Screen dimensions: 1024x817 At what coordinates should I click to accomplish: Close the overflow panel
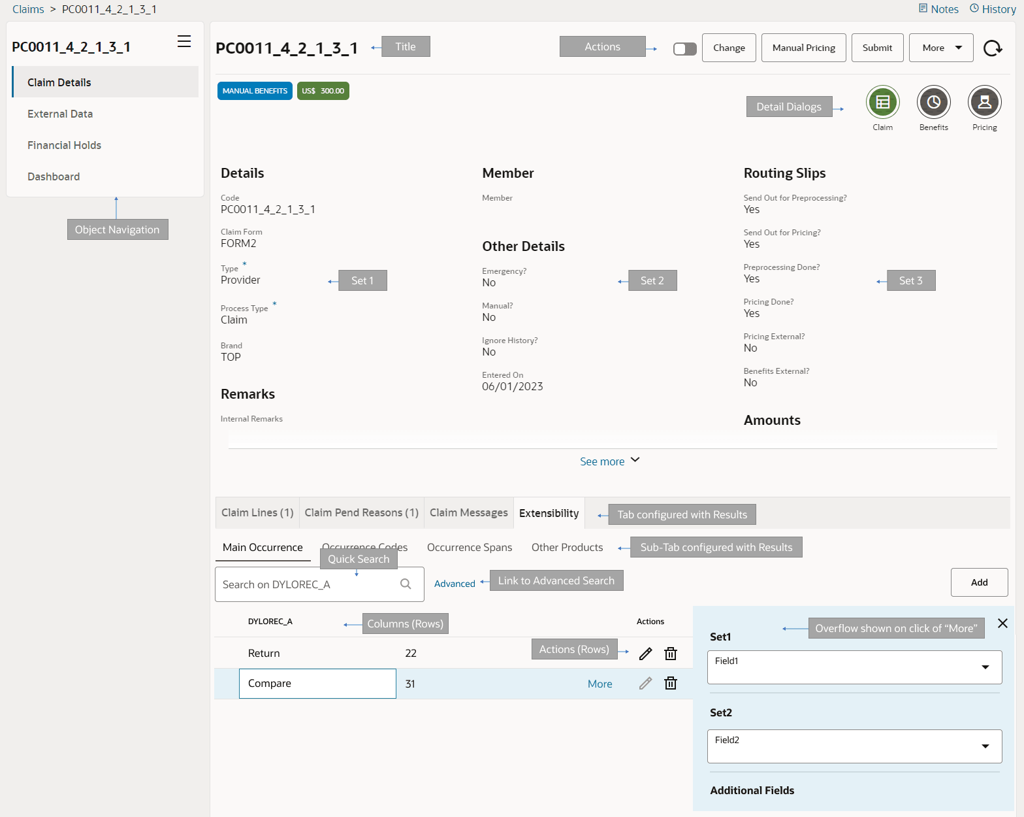[x=1002, y=624]
